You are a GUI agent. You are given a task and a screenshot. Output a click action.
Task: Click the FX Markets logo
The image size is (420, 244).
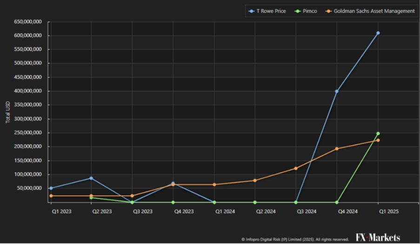click(378, 237)
